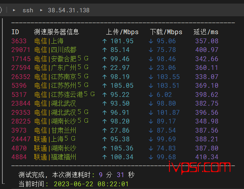Click latency value 410.34
This screenshot has width=244, height=189.
(x=207, y=157)
